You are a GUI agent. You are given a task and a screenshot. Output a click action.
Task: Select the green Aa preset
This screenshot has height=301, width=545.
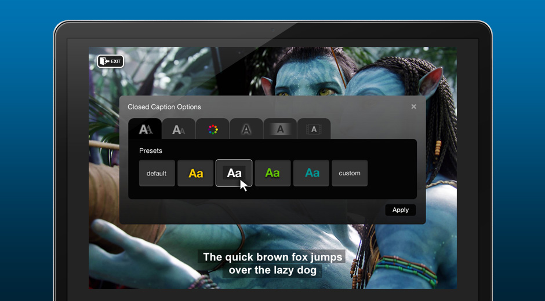[x=272, y=173]
